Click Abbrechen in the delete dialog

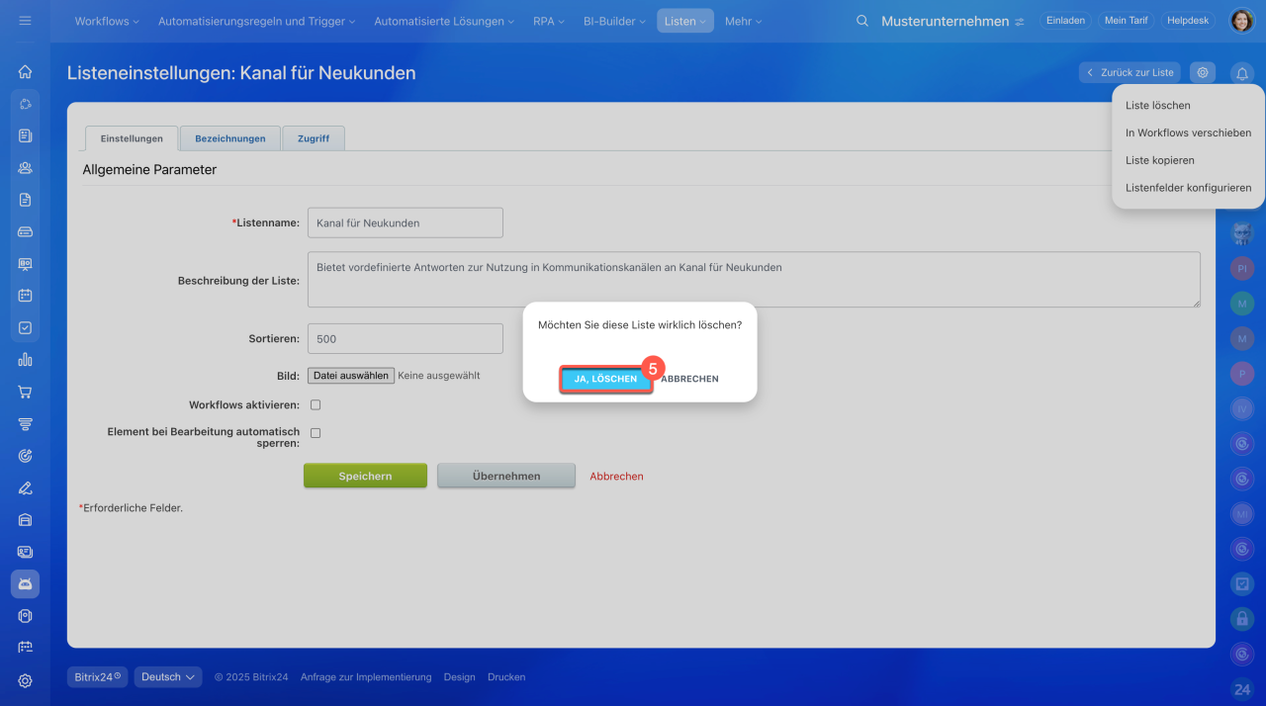click(x=689, y=379)
